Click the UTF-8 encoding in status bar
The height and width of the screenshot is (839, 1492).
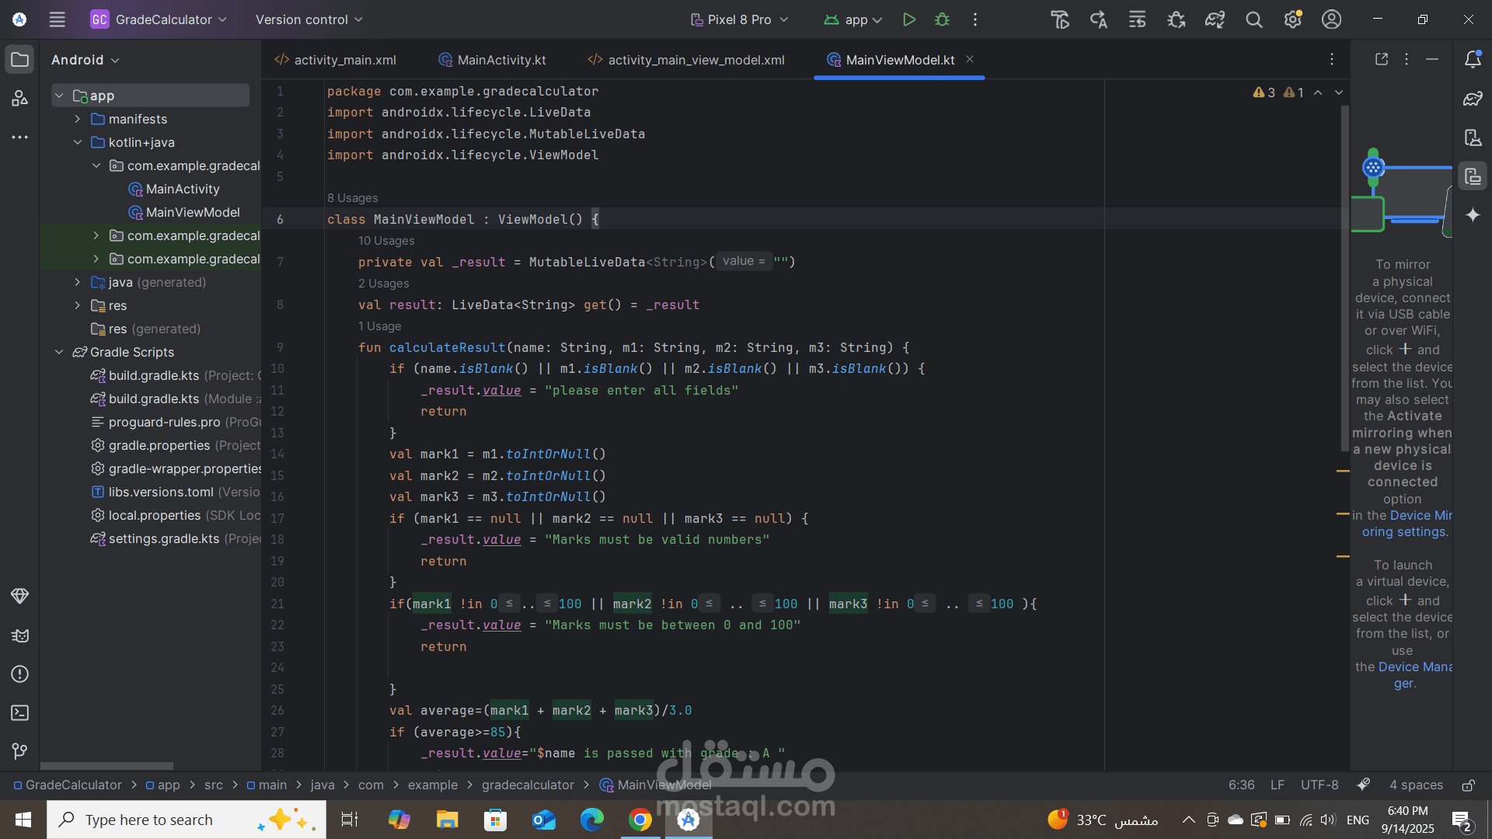[x=1319, y=785]
